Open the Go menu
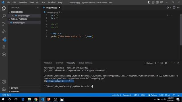Viewport: 182px width, 102px height. [x=38, y=3]
